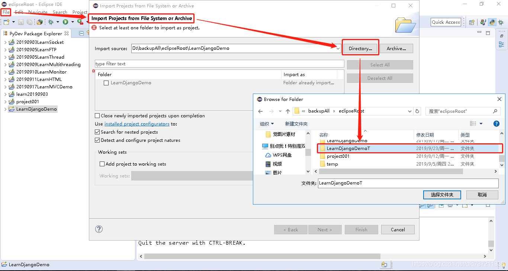Maximize the editor area pane

tap(488, 33)
